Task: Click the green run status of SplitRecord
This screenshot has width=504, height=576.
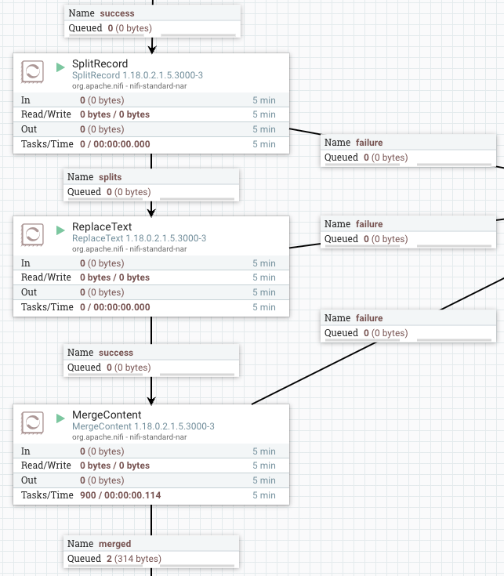Action: (60, 67)
